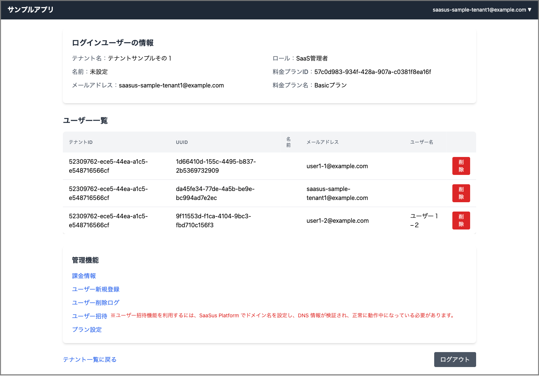
Task: Open the ユーザー招待 link
Action: (x=89, y=316)
